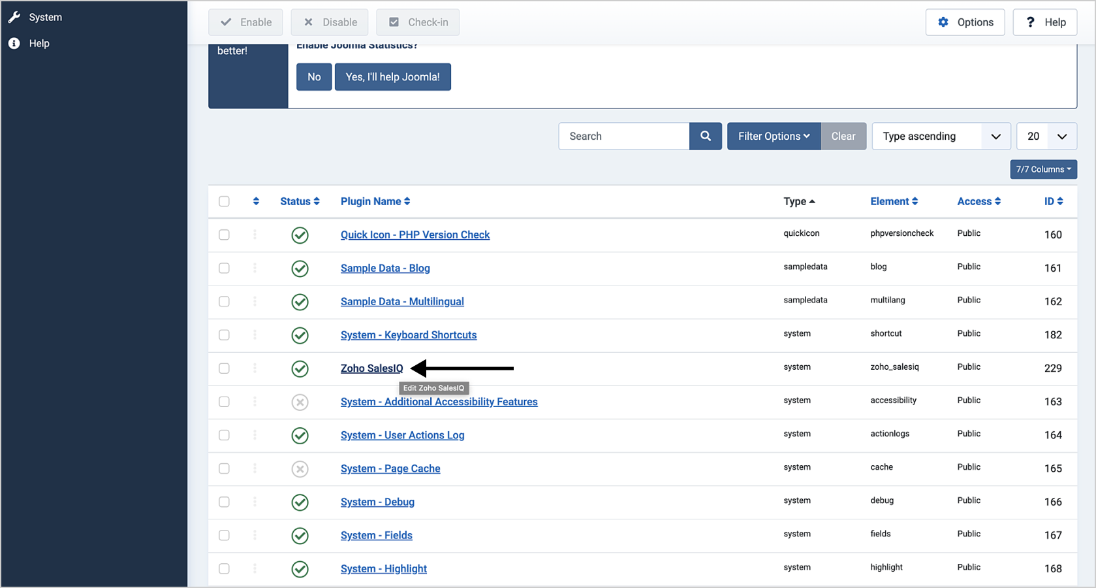Open Help with the question mark button

1044,22
